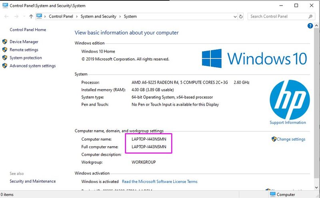Click the processor value AMD A6-9225 text
The width and height of the screenshot is (320, 198).
180,82
